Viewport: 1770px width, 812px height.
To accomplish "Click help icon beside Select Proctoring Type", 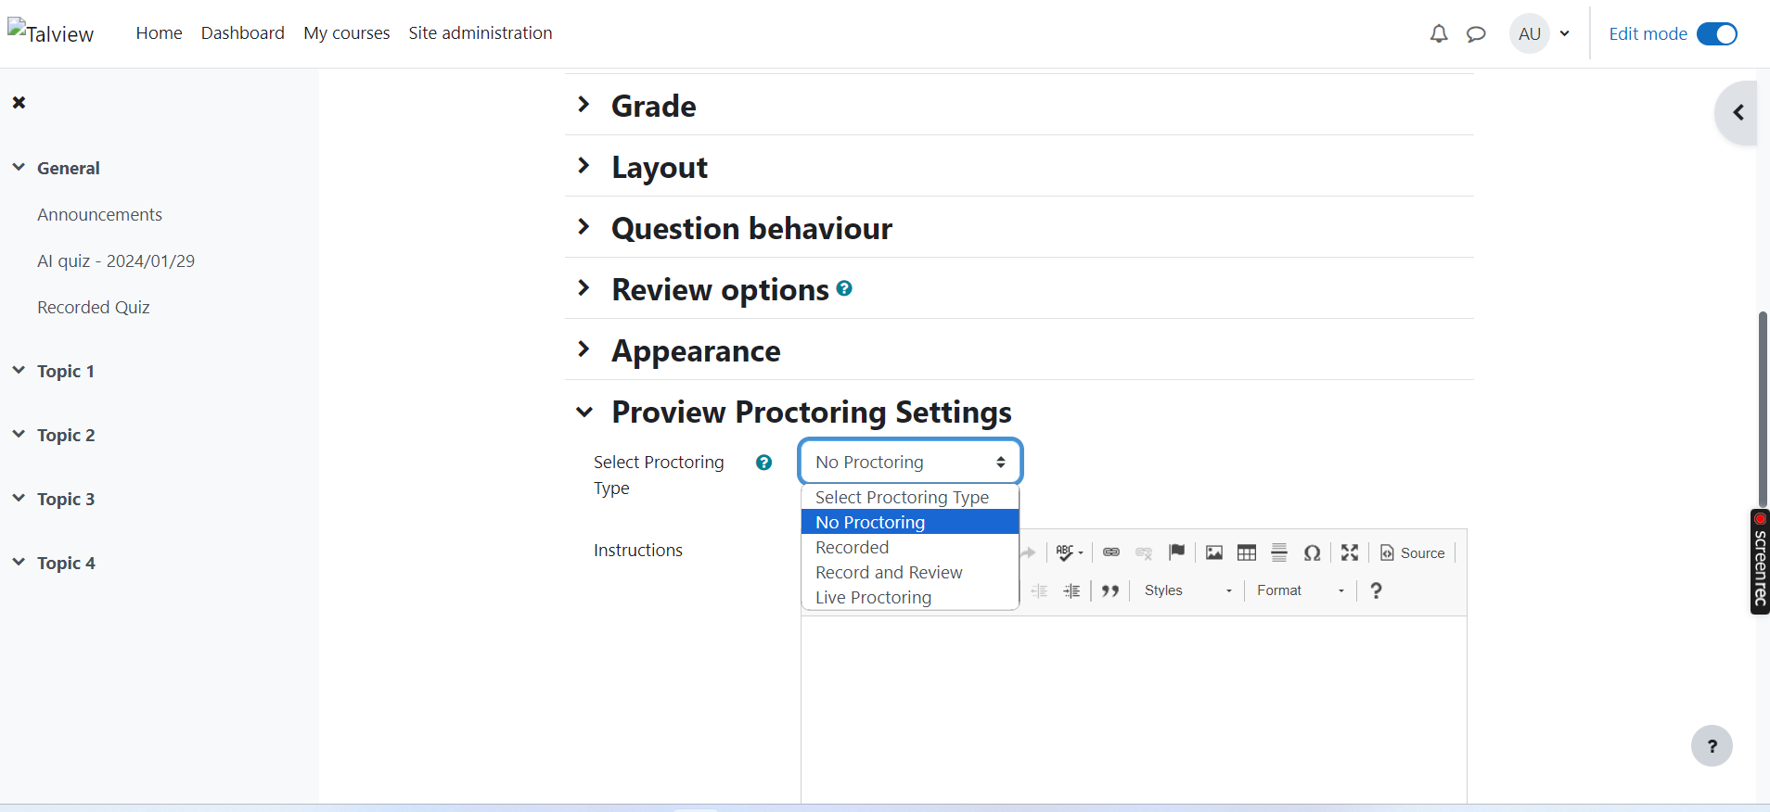I will [x=763, y=463].
